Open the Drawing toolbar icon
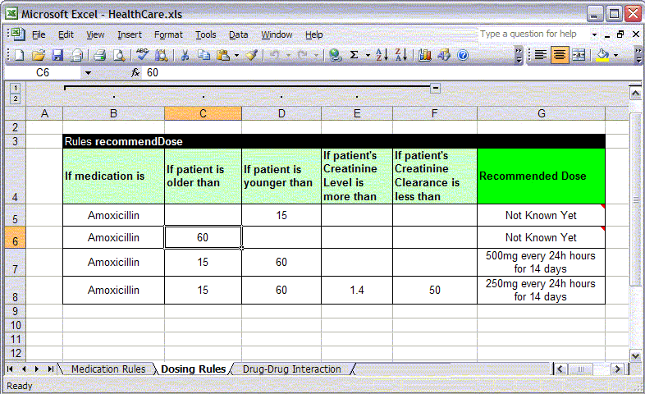Image resolution: width=645 pixels, height=394 pixels. pyautogui.click(x=444, y=55)
